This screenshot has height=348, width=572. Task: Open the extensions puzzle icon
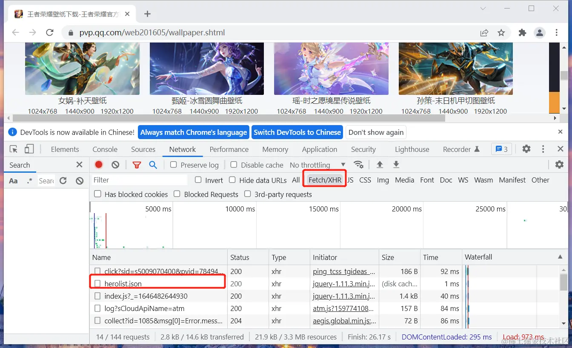click(x=522, y=33)
